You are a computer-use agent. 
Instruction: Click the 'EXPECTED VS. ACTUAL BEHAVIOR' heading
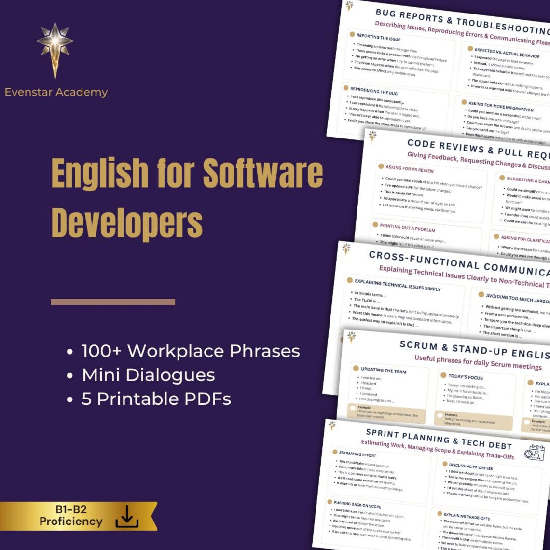pyautogui.click(x=507, y=53)
